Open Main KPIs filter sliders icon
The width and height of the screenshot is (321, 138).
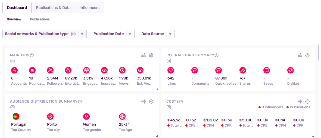[x=144, y=55]
